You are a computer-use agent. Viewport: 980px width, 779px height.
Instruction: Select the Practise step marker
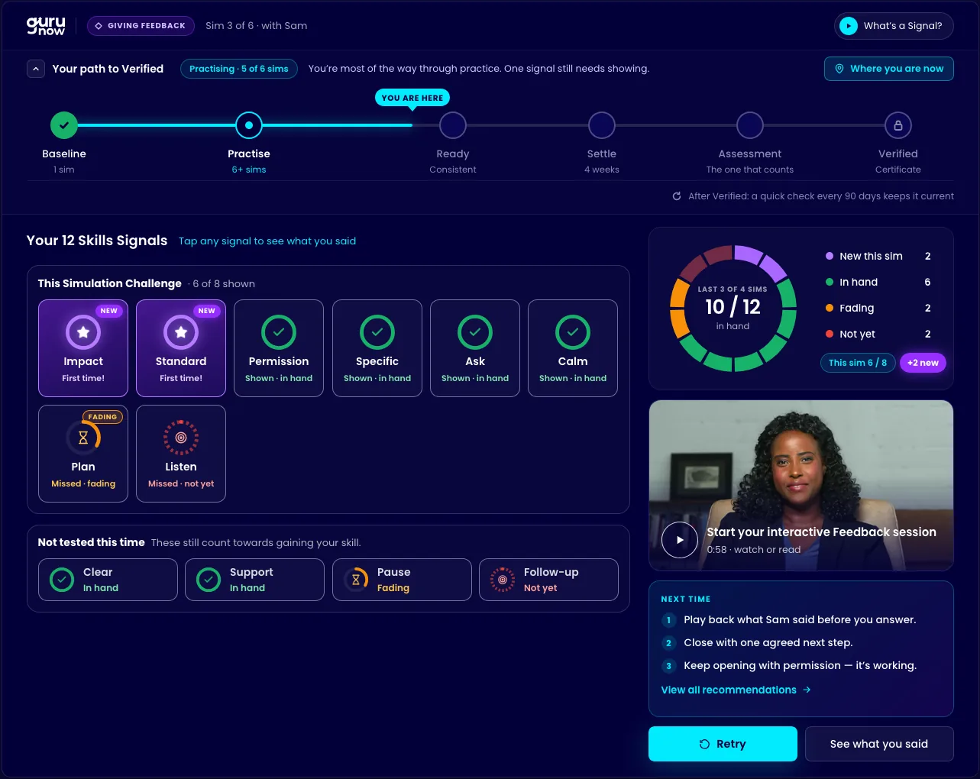[x=249, y=125]
